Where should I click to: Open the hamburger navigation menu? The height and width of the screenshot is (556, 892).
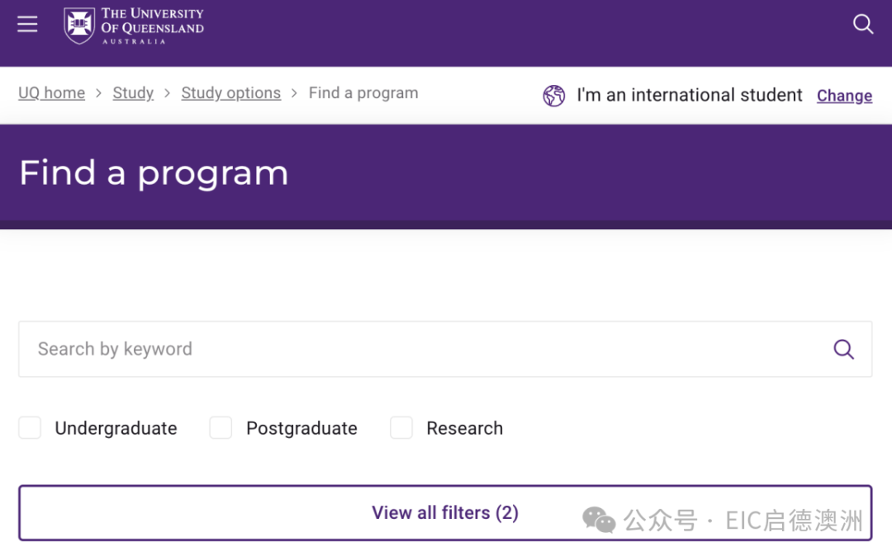[x=27, y=25]
